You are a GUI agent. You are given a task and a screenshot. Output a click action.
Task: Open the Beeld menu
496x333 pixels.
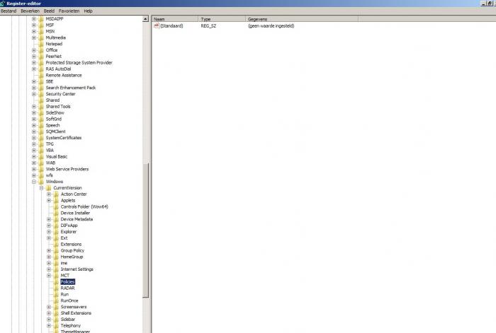tap(49, 11)
